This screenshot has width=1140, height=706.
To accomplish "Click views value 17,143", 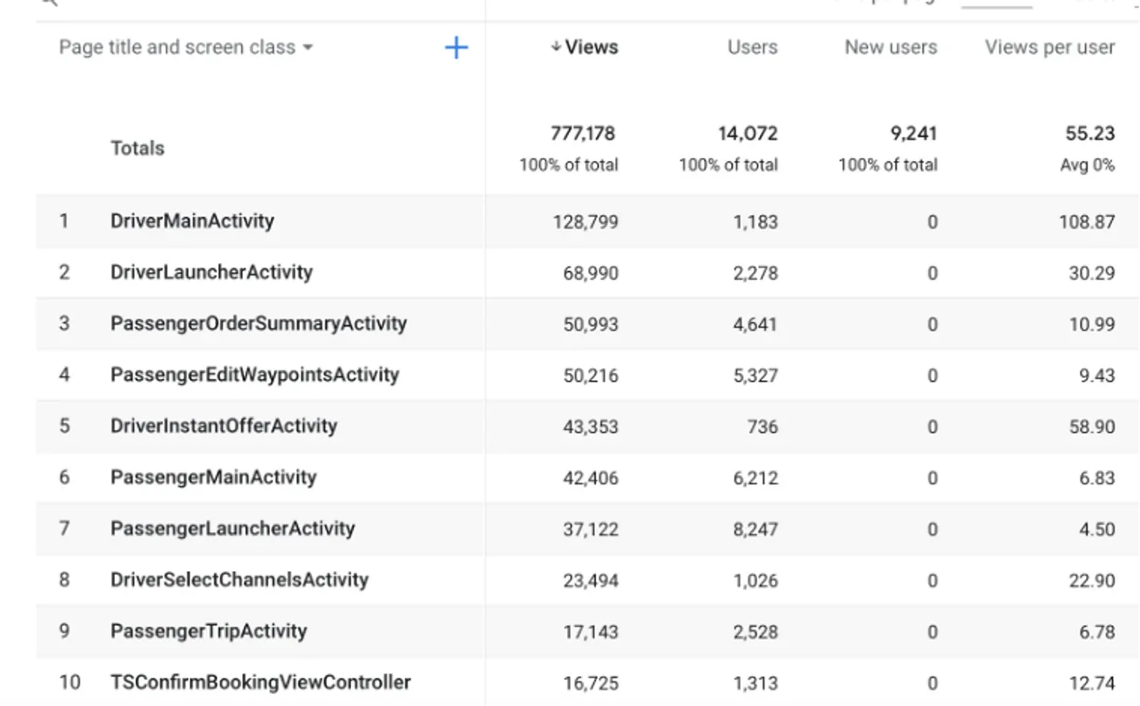I will click(591, 632).
